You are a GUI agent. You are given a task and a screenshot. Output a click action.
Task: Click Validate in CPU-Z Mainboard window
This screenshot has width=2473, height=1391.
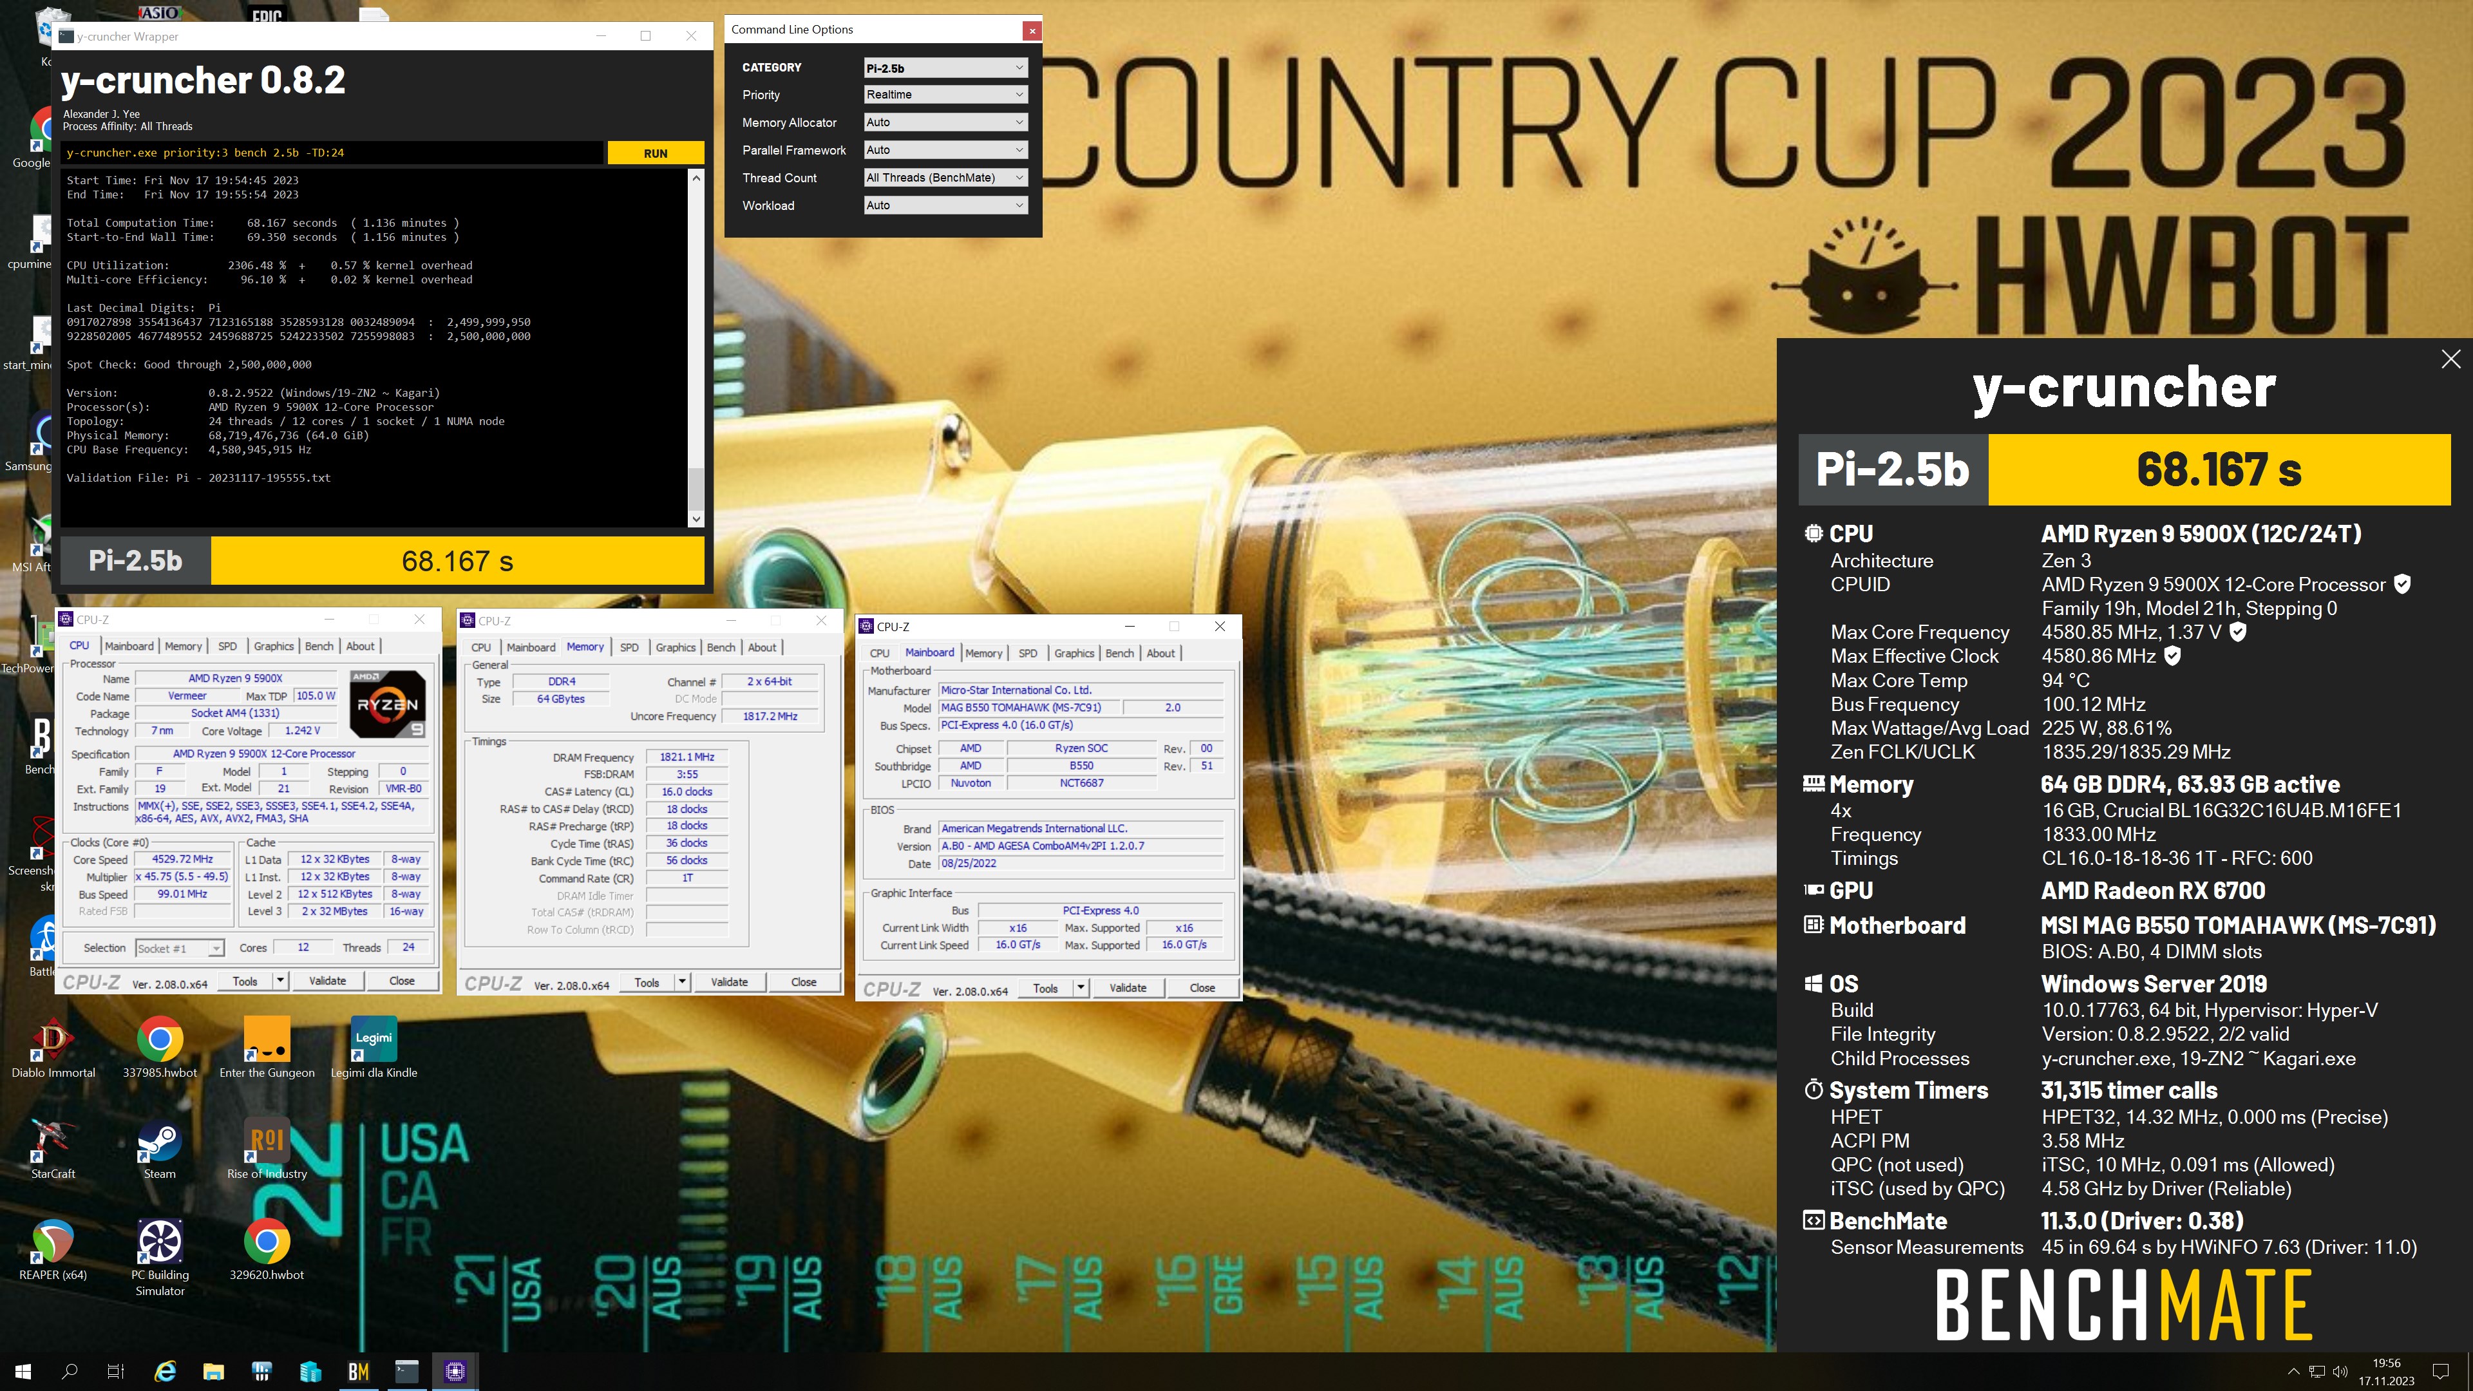point(1128,988)
